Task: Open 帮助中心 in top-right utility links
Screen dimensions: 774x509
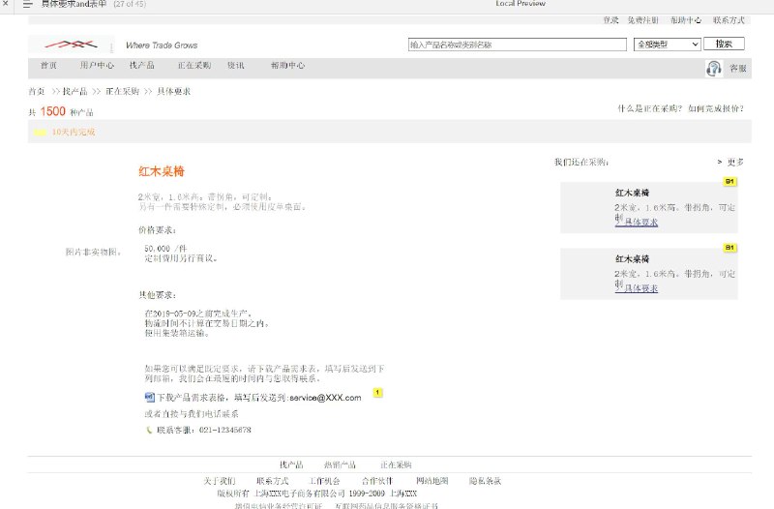Action: (x=686, y=20)
